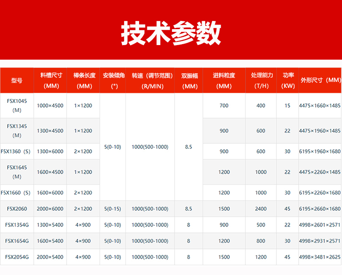The width and height of the screenshot is (342, 275).
Task: Select the 型号 column header
Action: 17,81
